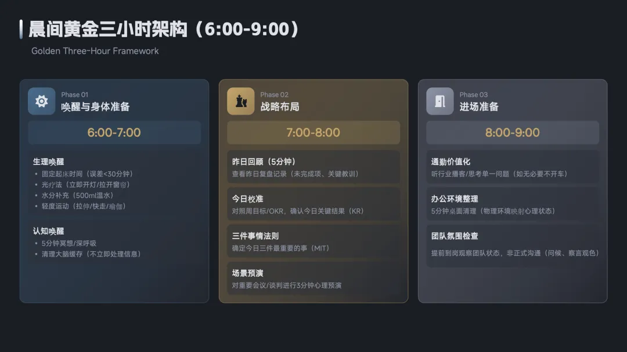Open the 今日校准 card

click(x=313, y=204)
